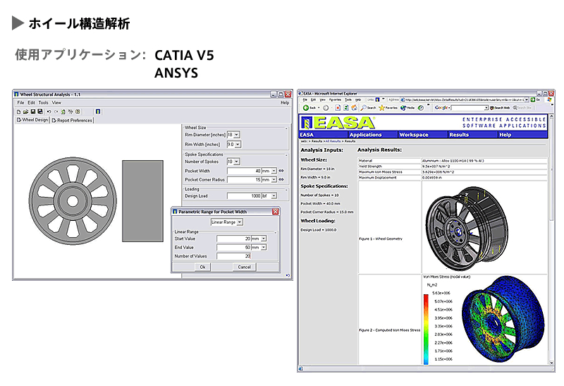The height and width of the screenshot is (386, 564).
Task: Switch to the Wheel Design tab
Action: 32,120
